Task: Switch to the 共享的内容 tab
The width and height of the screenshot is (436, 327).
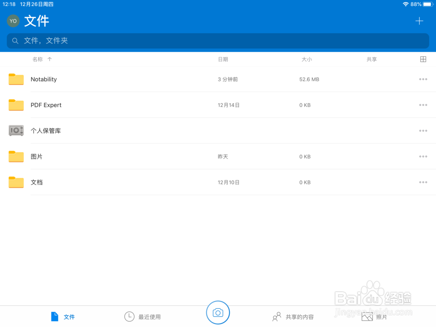Action: coord(293,317)
